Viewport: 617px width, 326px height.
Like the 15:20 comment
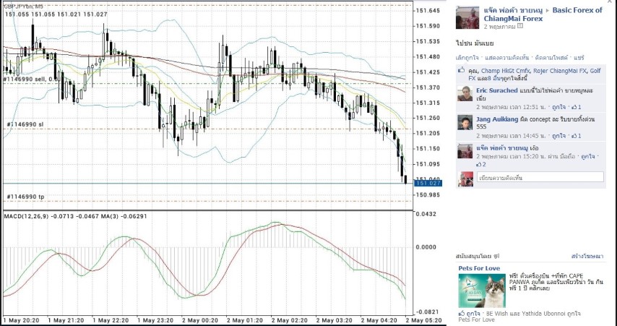(588, 156)
